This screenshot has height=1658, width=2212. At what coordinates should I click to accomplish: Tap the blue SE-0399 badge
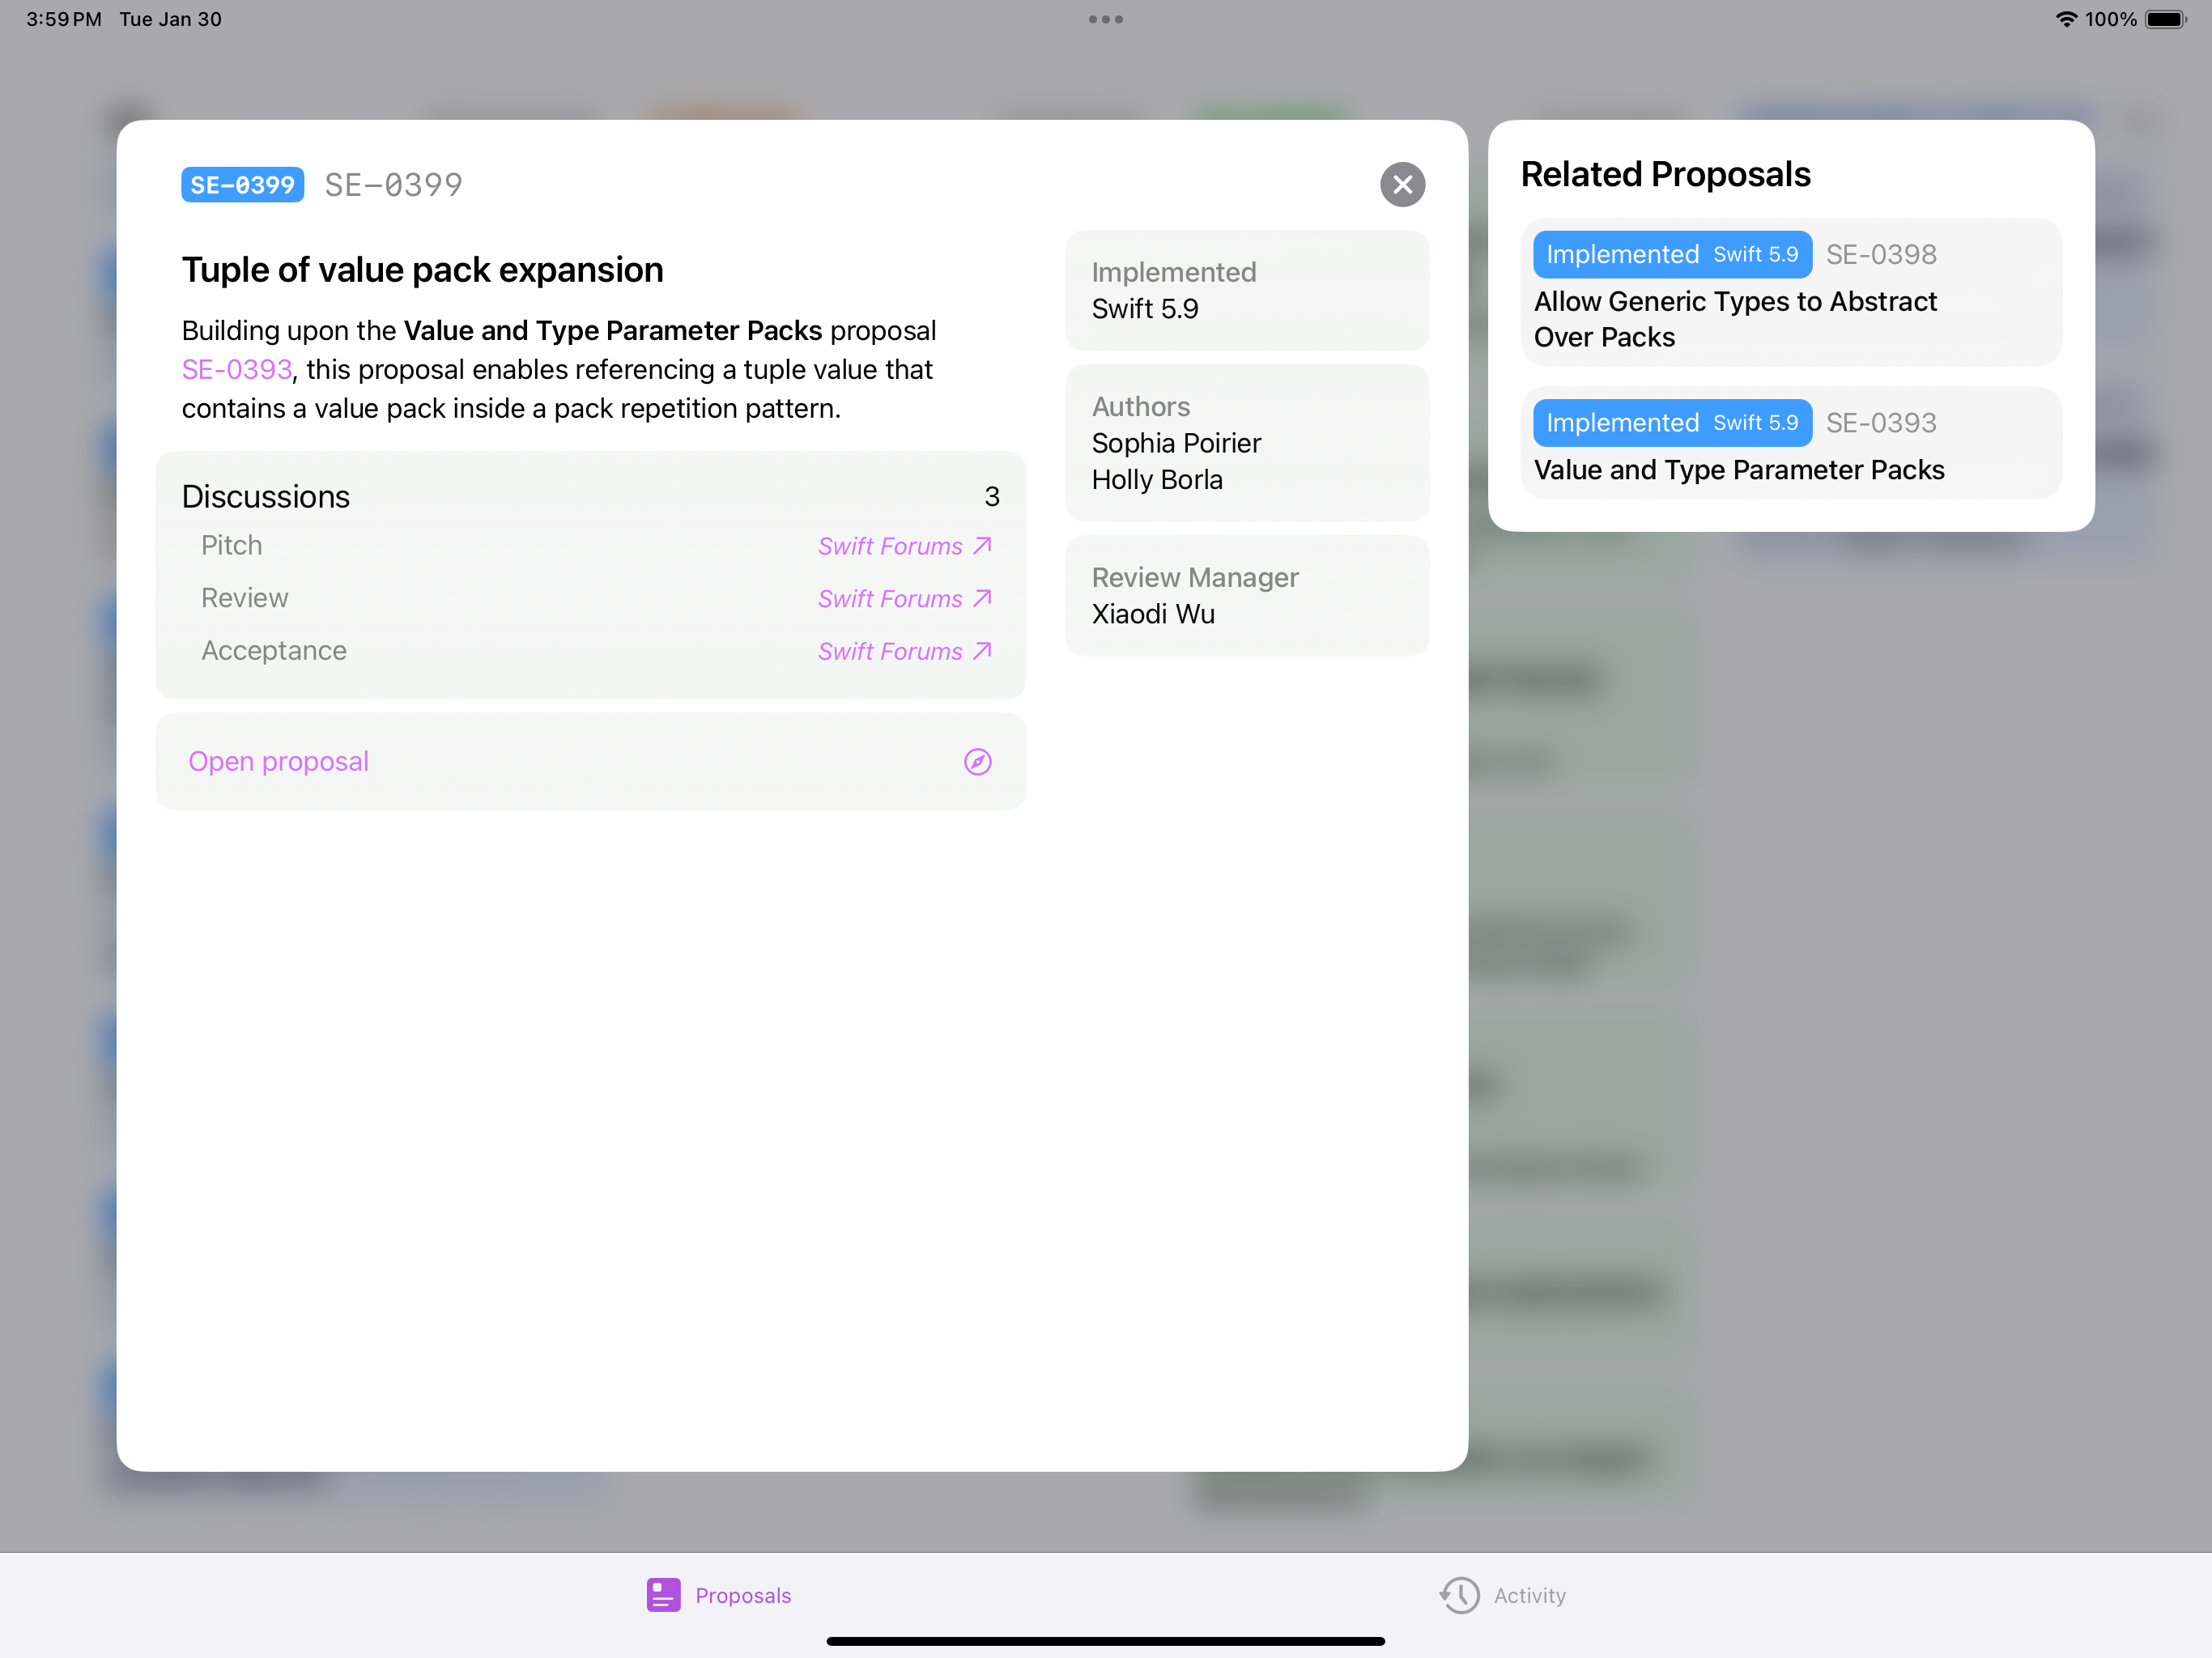pos(242,185)
